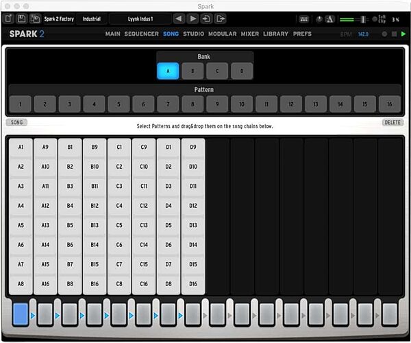Viewport: 411px width, 343px height.
Task: Select Pattern 10 button
Action: point(242,104)
